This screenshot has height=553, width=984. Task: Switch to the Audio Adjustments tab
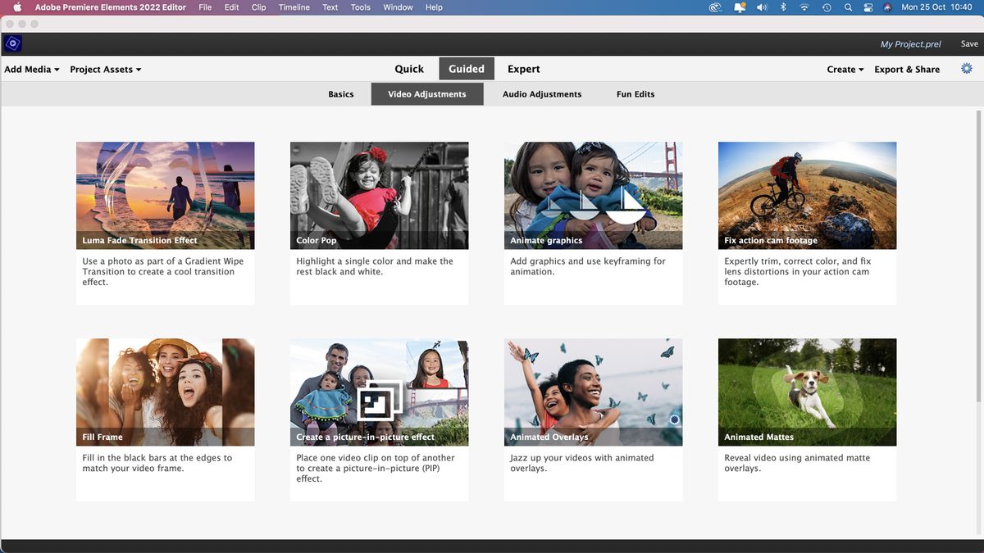click(x=542, y=93)
